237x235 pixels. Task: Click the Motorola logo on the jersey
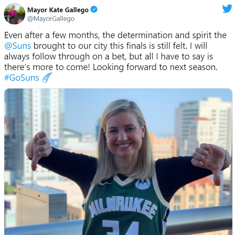point(143,183)
